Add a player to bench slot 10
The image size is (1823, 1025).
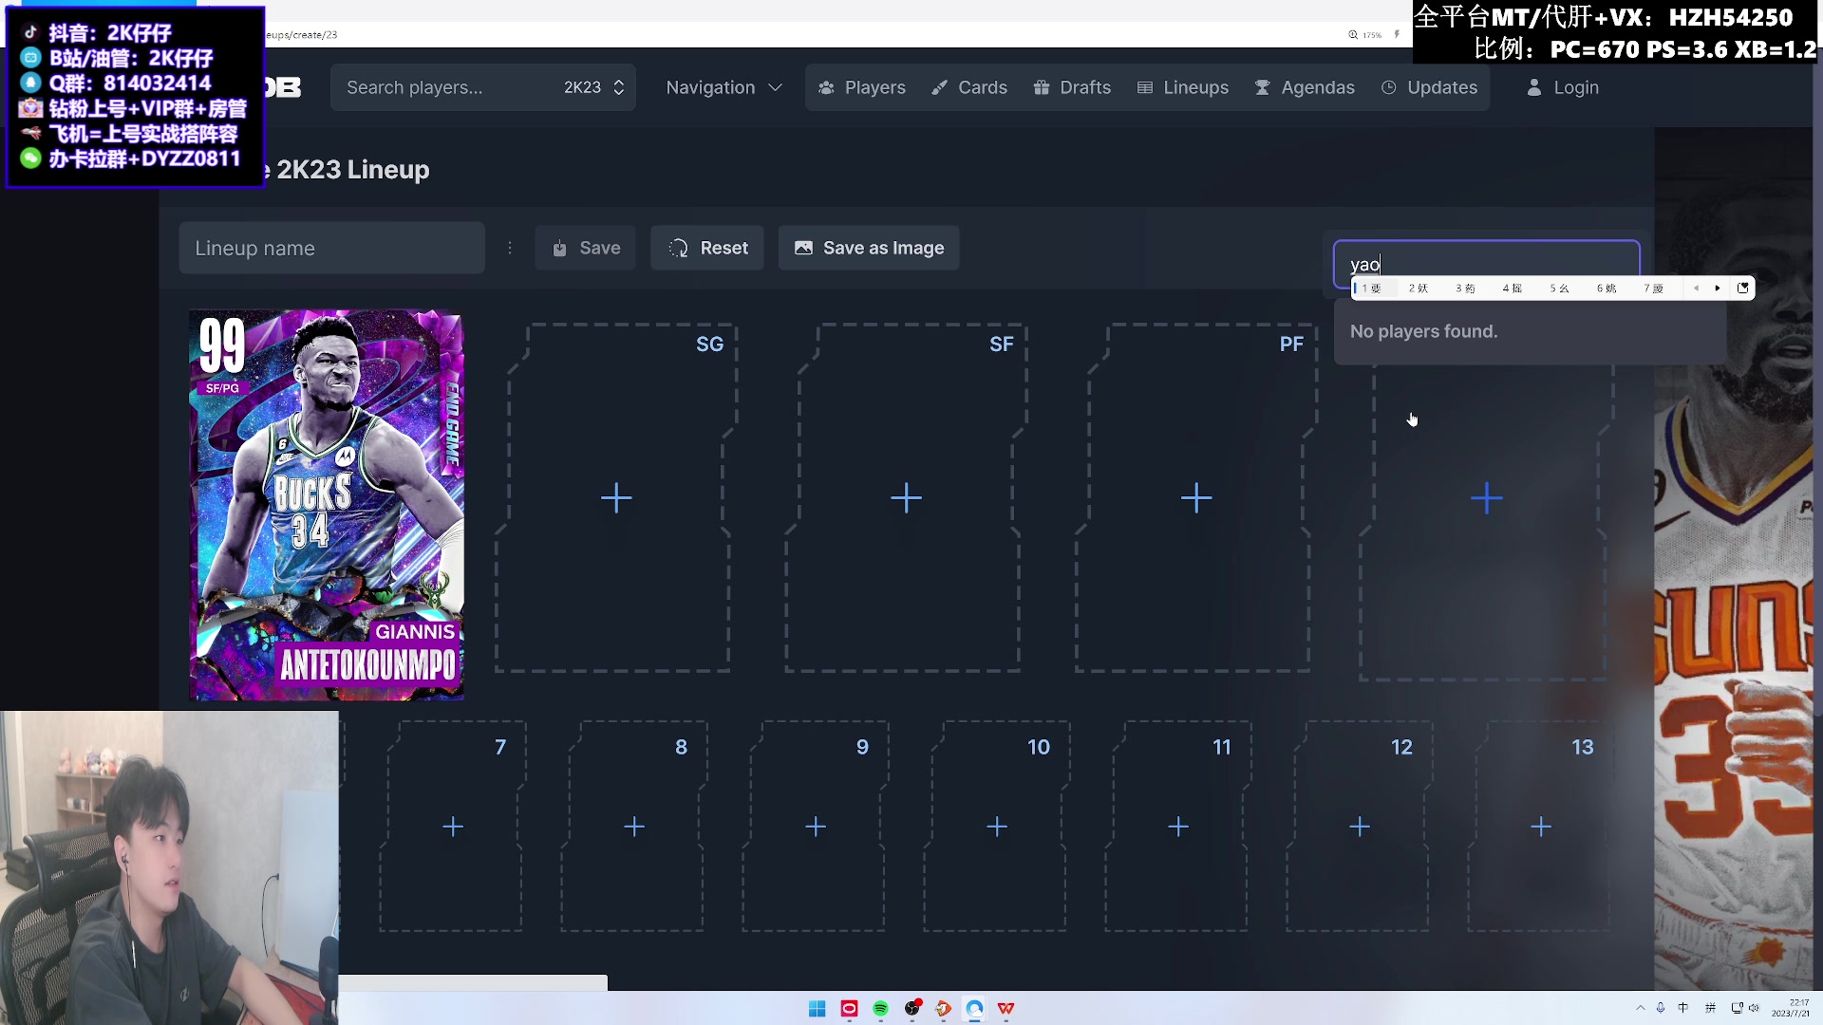click(997, 827)
